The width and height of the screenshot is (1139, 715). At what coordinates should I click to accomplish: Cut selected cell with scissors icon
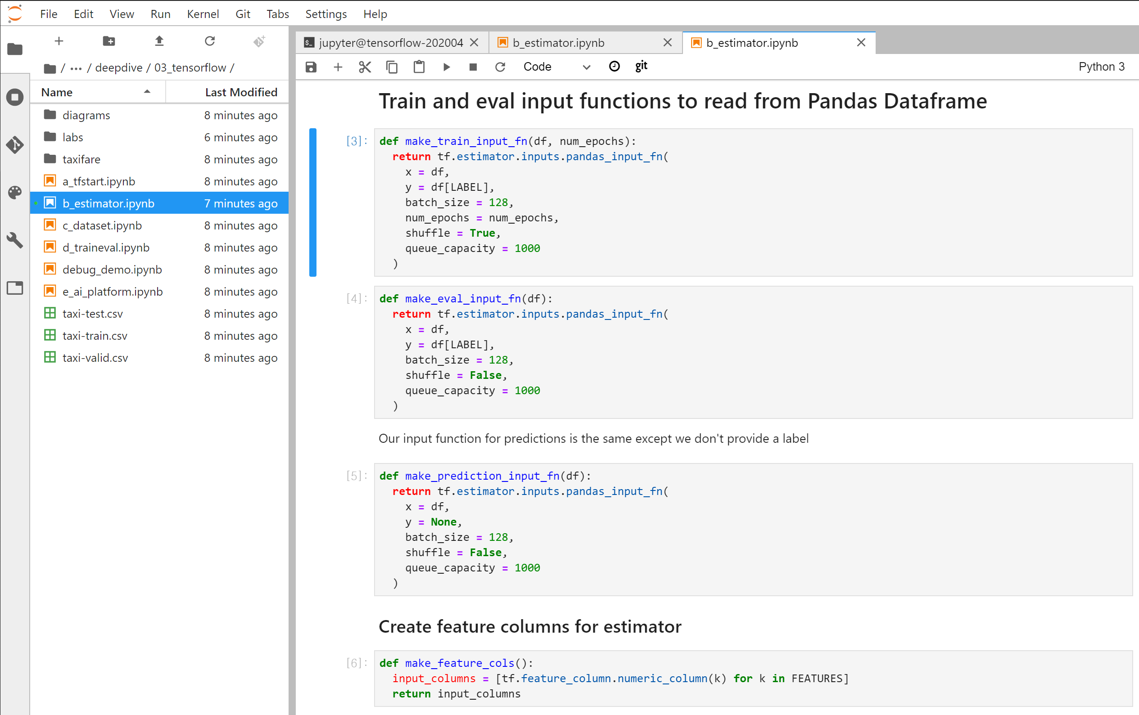click(365, 67)
